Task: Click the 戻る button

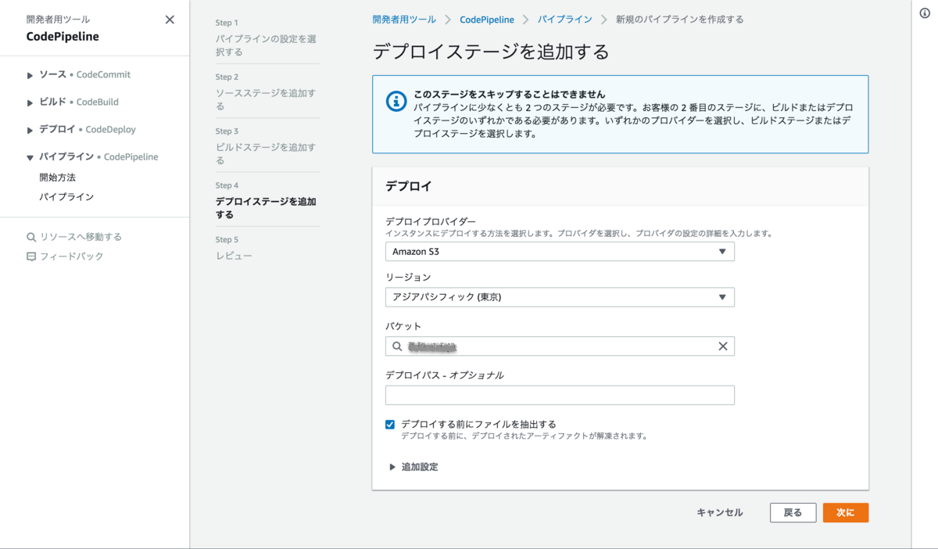Action: (793, 512)
